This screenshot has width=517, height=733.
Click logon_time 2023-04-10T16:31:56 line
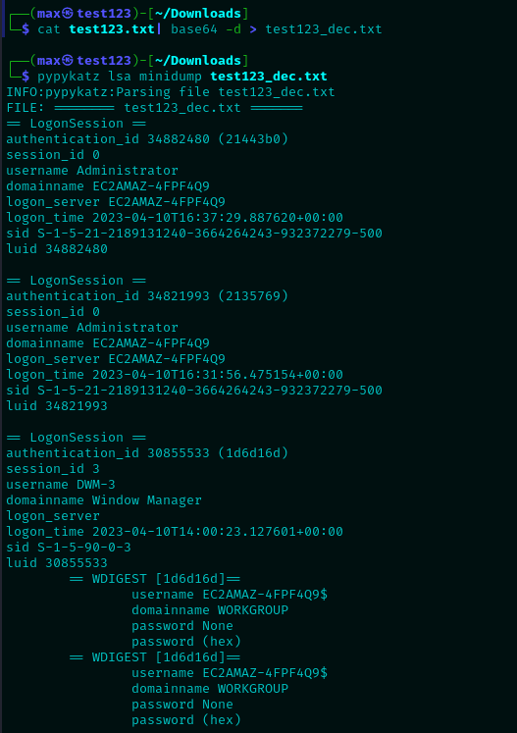175,375
